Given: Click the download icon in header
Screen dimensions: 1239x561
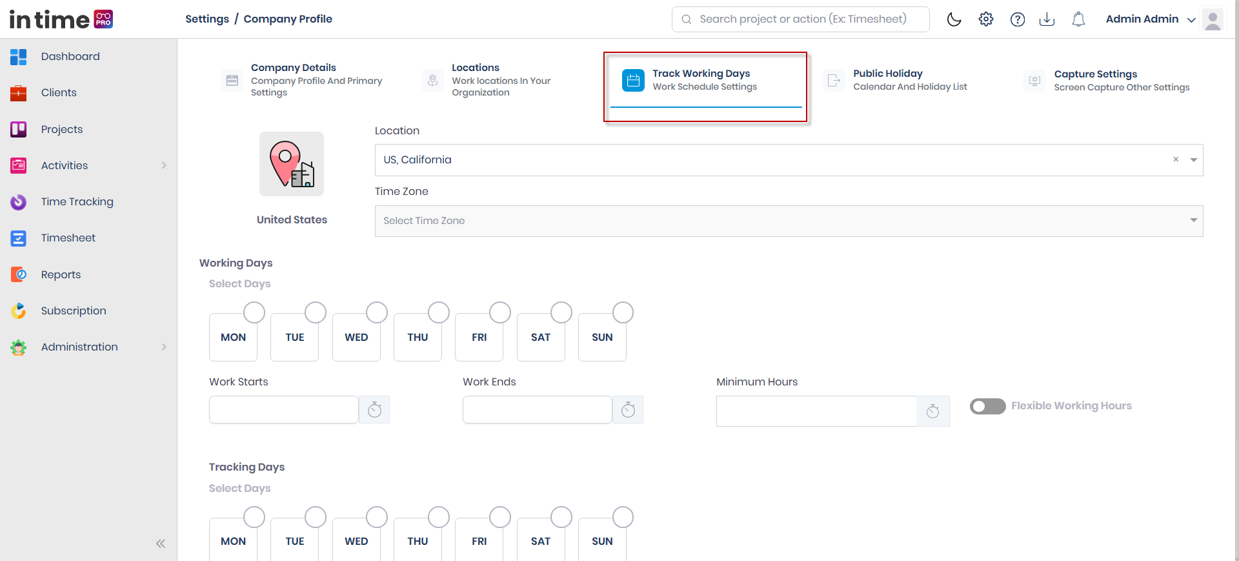Looking at the screenshot, I should pyautogui.click(x=1047, y=19).
